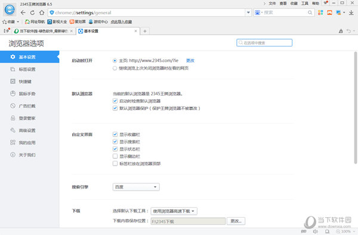Open 快捷键 settings in the sidebar
This screenshot has height=235, width=358.
click(30, 82)
